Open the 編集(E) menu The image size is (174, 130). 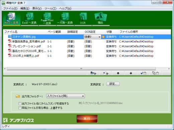tap(25, 8)
